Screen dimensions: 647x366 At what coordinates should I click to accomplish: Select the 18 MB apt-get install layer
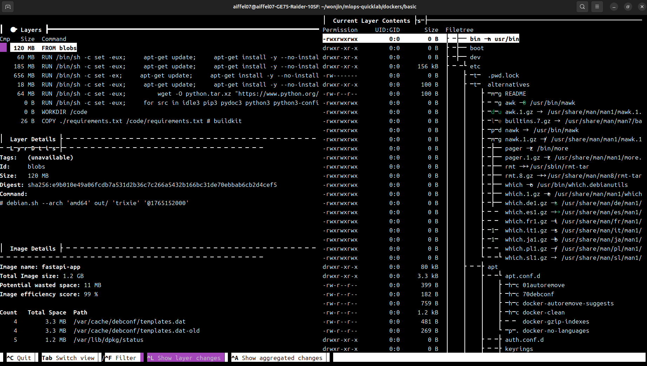click(159, 84)
